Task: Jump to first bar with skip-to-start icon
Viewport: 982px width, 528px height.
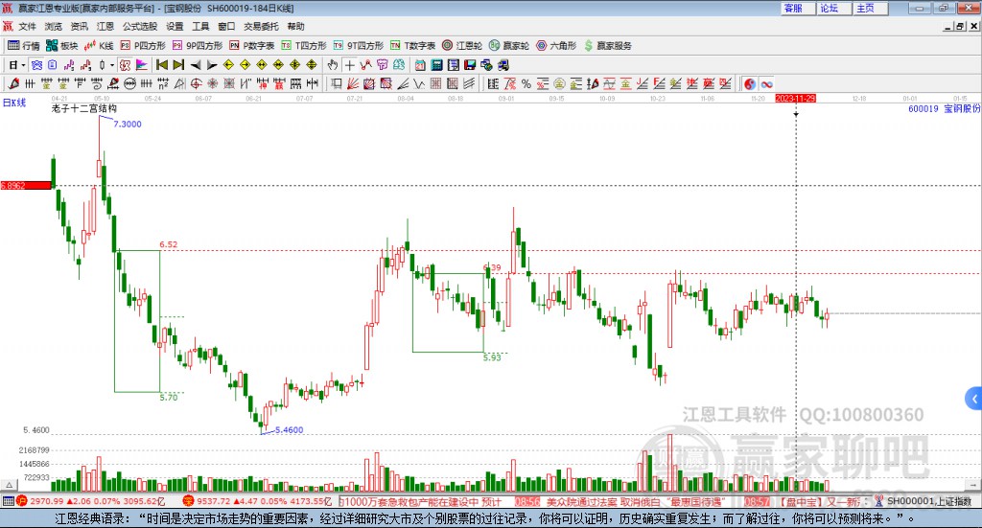Action: pyautogui.click(x=161, y=65)
